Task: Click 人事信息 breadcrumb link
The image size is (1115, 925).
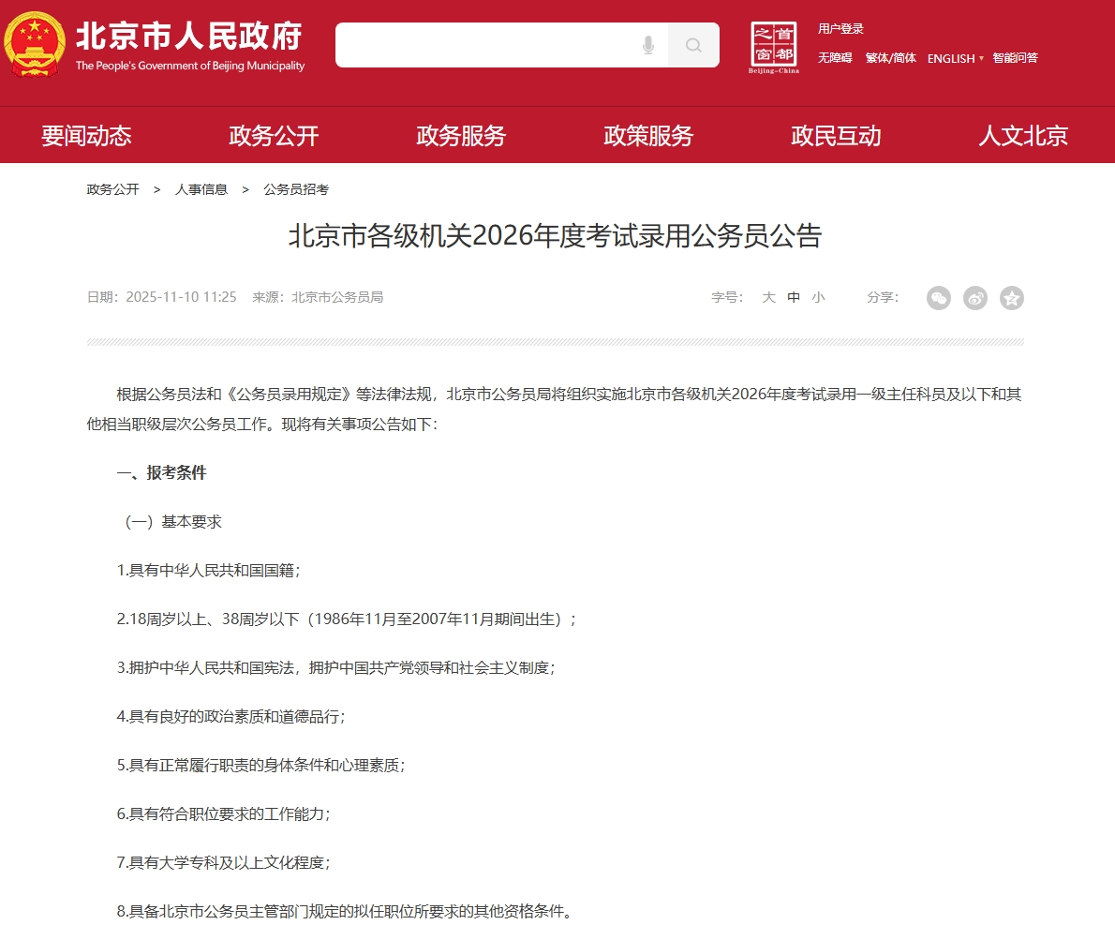Action: tap(201, 189)
